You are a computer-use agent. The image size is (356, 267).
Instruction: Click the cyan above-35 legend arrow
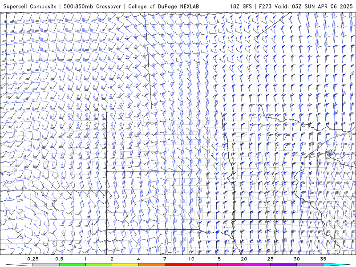coord(336,265)
